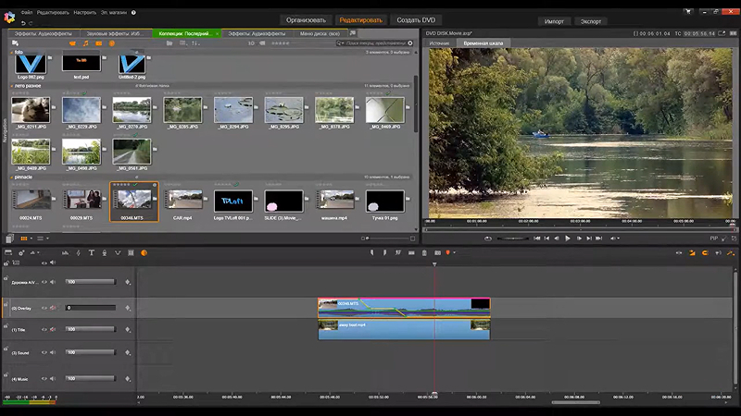The height and width of the screenshot is (416, 741).
Task: Collapse the 'foto' library group
Action: 12,52
